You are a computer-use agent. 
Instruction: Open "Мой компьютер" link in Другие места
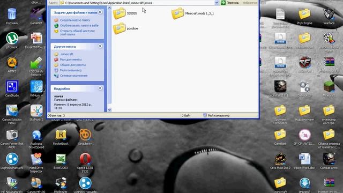pyautogui.click(x=71, y=70)
